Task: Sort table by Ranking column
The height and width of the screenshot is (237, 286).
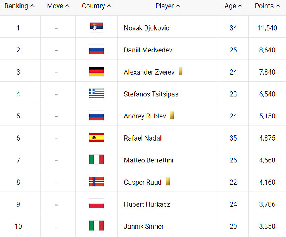Action: tap(19, 6)
